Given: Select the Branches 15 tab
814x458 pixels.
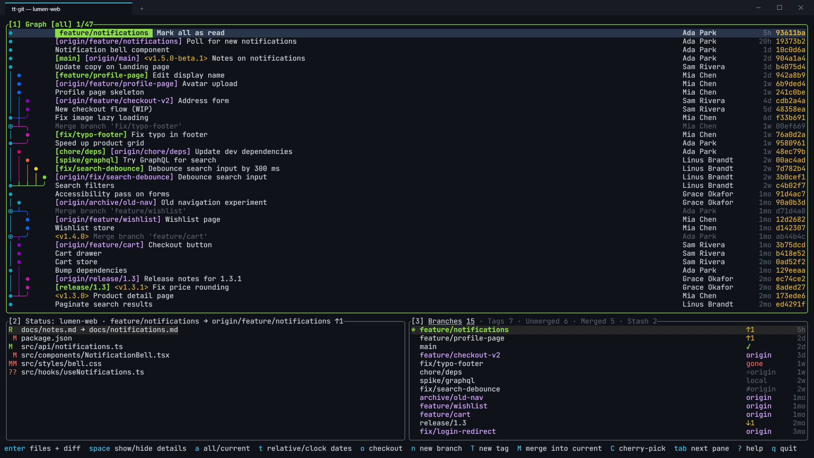Looking at the screenshot, I should coord(451,321).
